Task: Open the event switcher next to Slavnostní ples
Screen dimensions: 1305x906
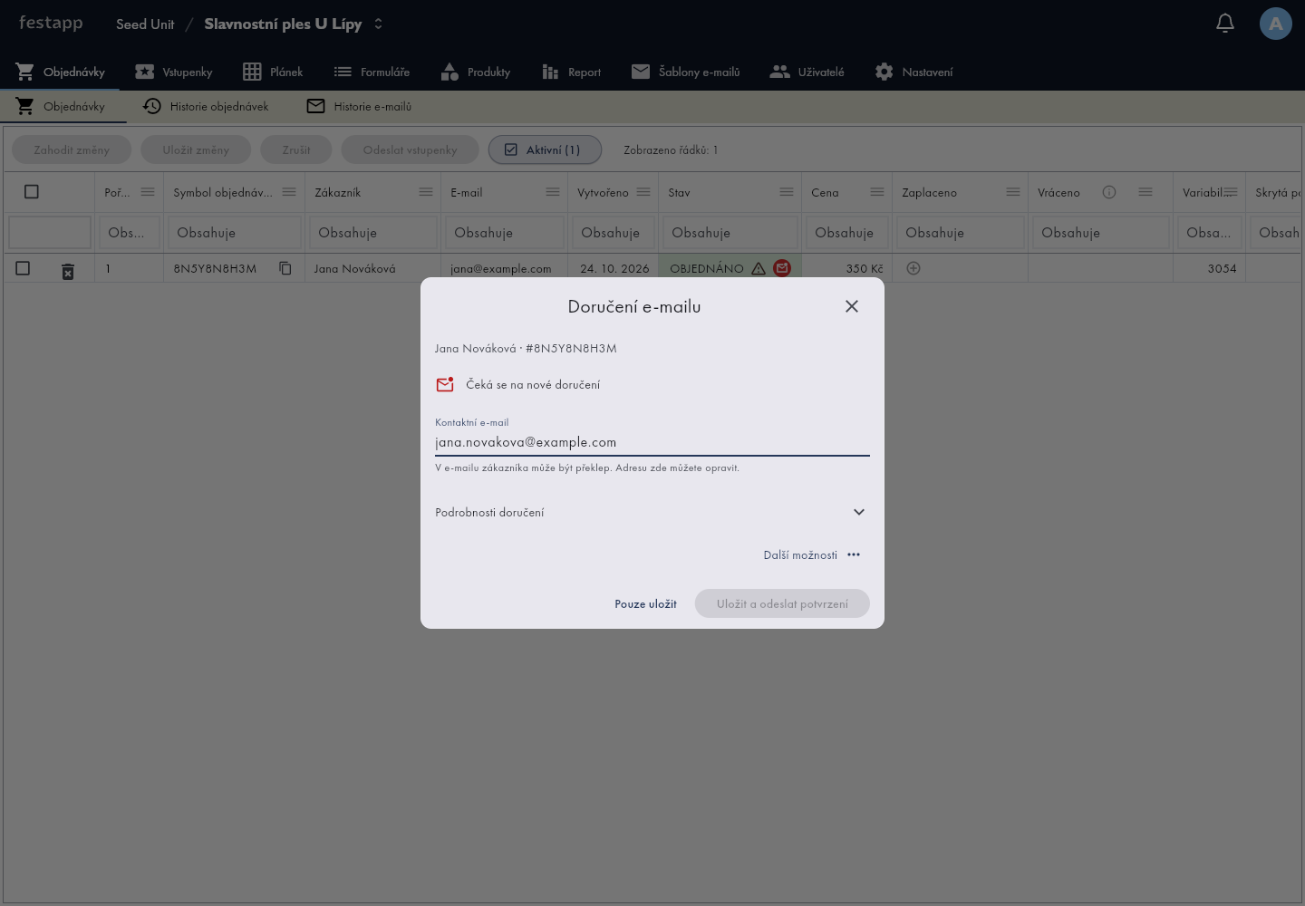Action: coord(378,24)
